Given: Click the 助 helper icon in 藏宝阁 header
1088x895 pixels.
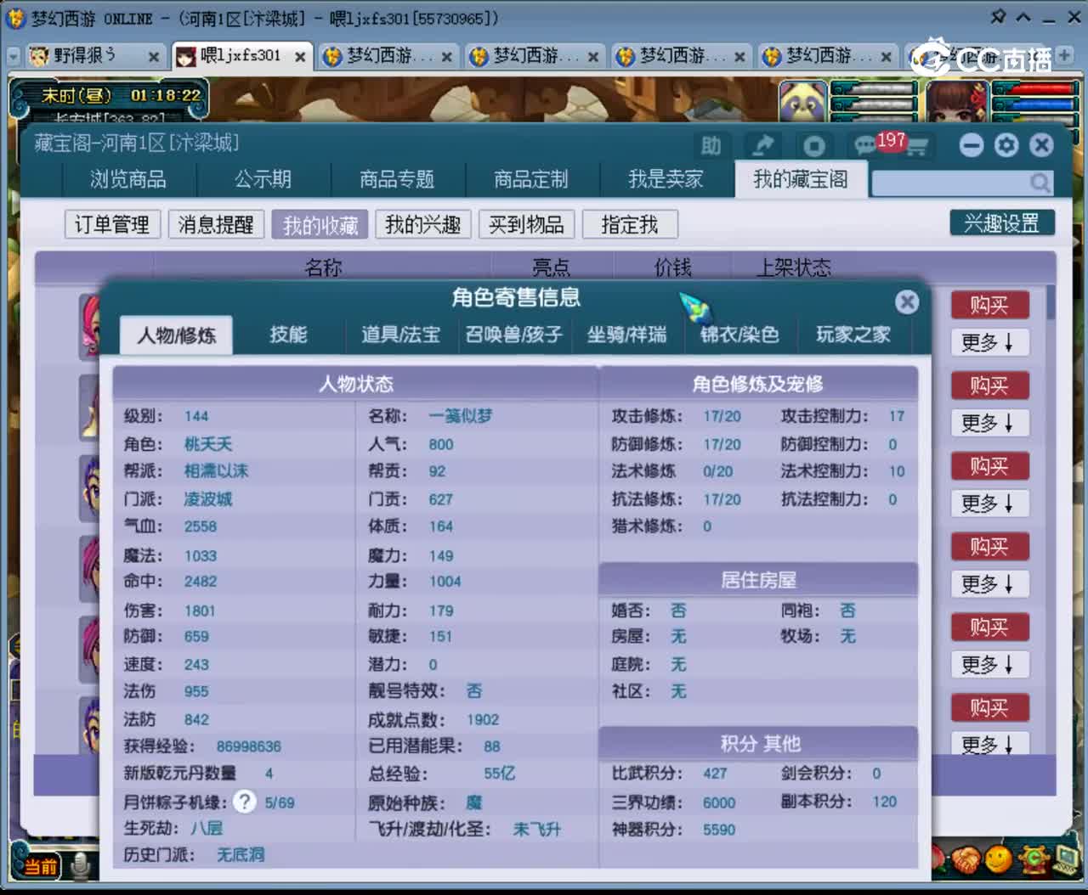Looking at the screenshot, I should pyautogui.click(x=711, y=145).
